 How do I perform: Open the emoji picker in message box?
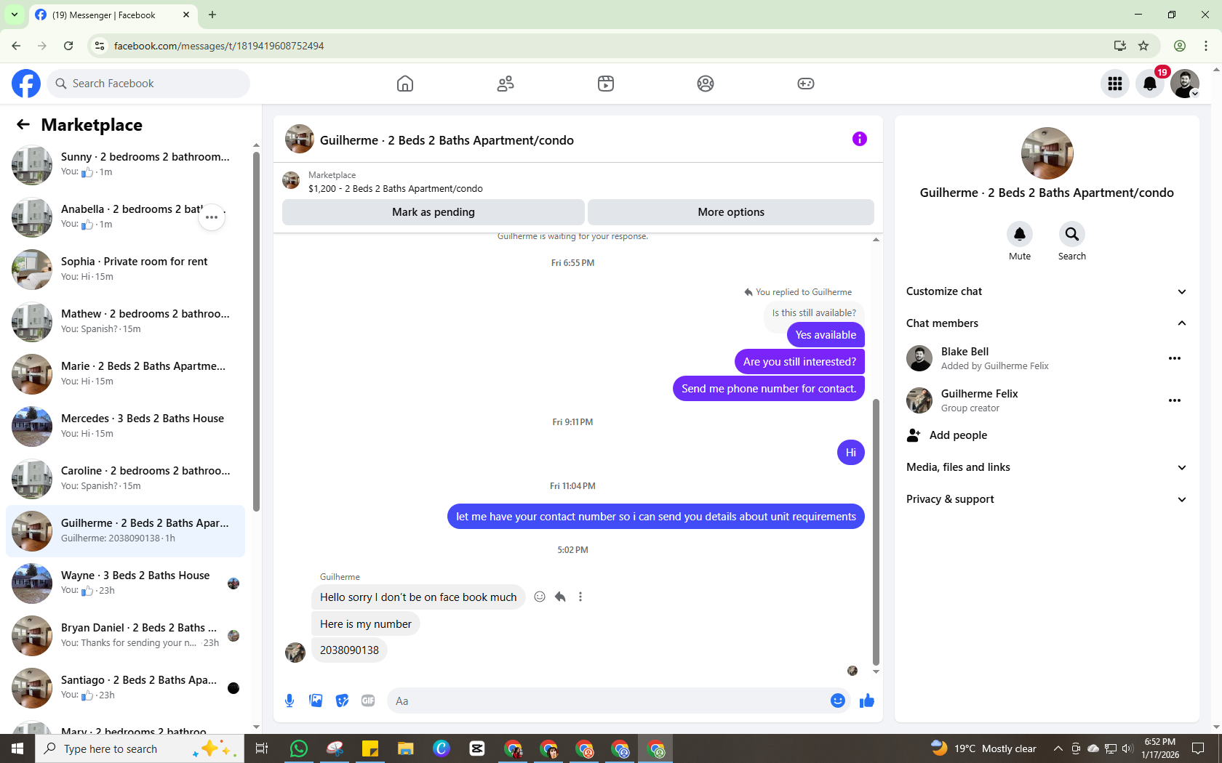[x=838, y=701]
